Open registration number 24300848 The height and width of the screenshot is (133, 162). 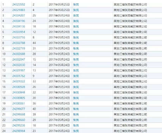(x=19, y=93)
